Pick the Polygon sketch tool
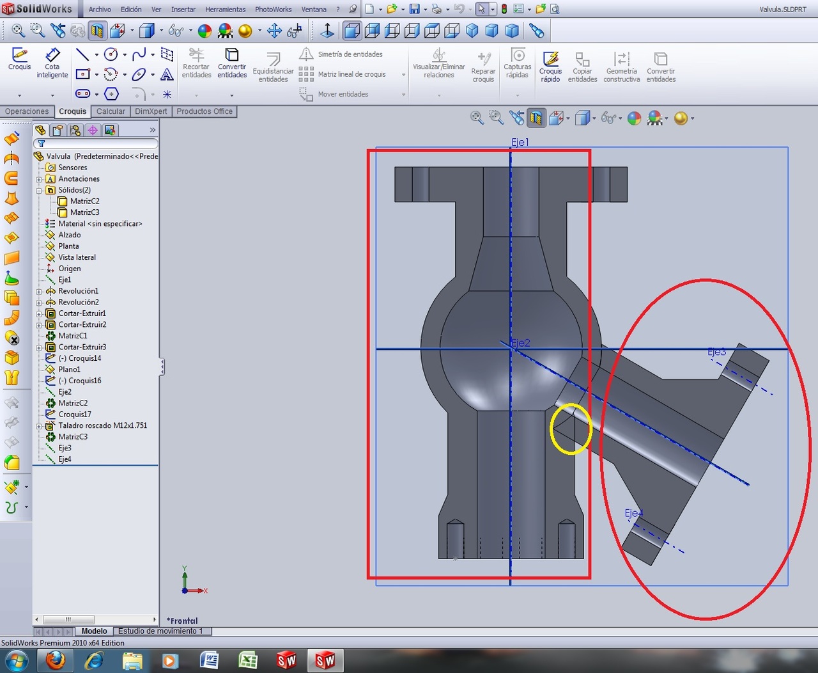This screenshot has width=818, height=673. pos(111,94)
